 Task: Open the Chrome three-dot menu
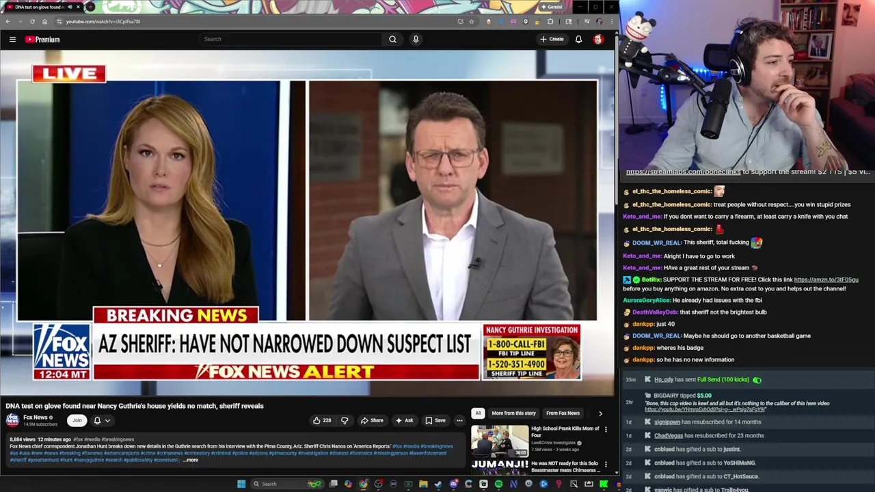pos(610,21)
